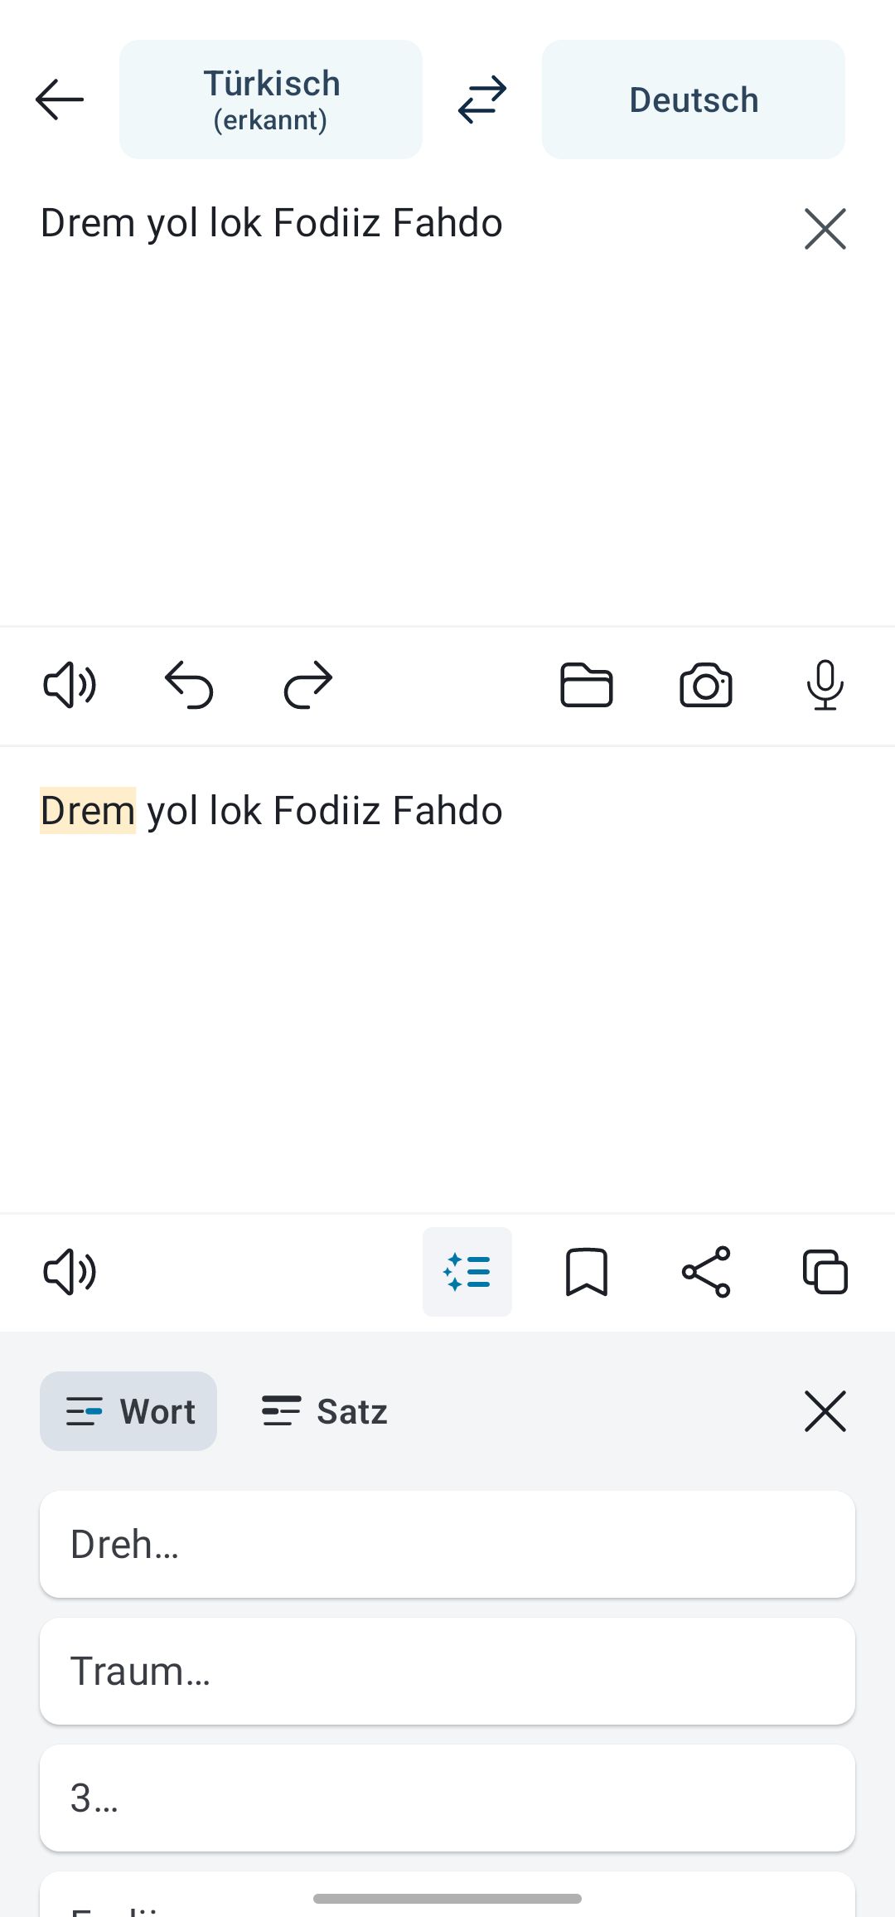Listen to the source text audio
895x1917 pixels.
(70, 685)
